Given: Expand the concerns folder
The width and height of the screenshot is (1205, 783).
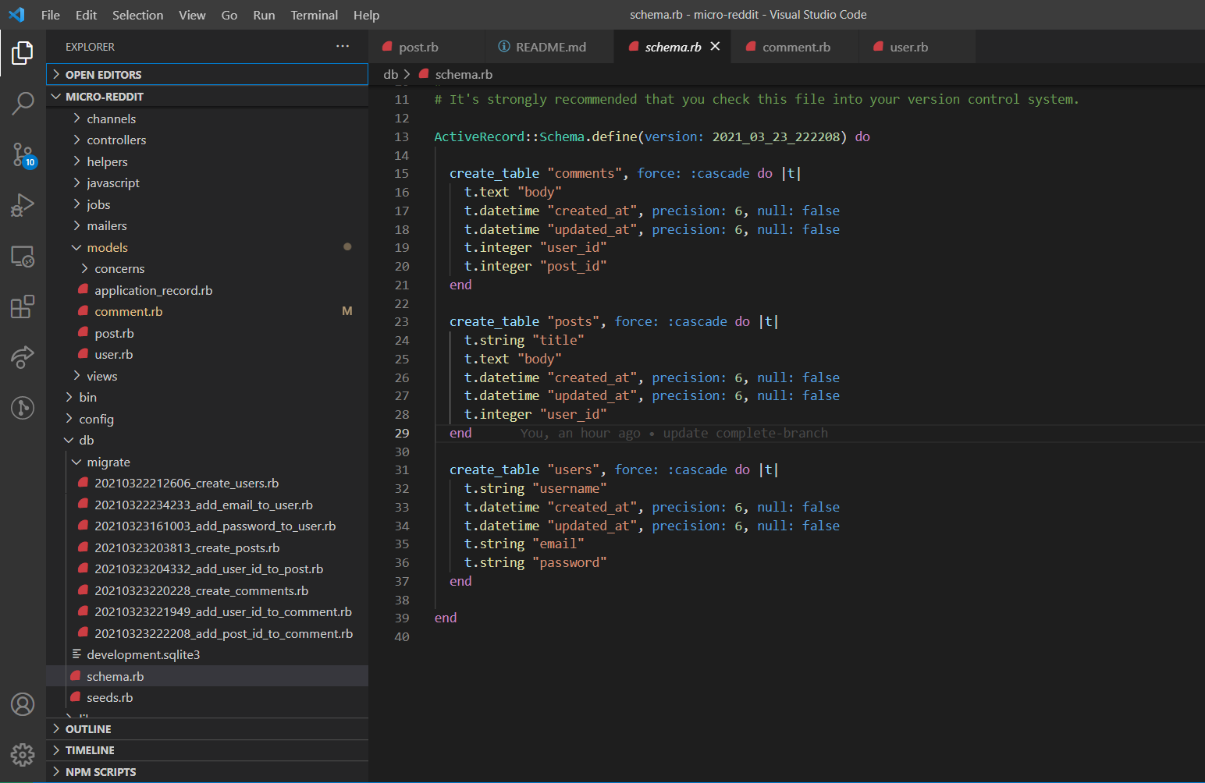Looking at the screenshot, I should pyautogui.click(x=207, y=268).
